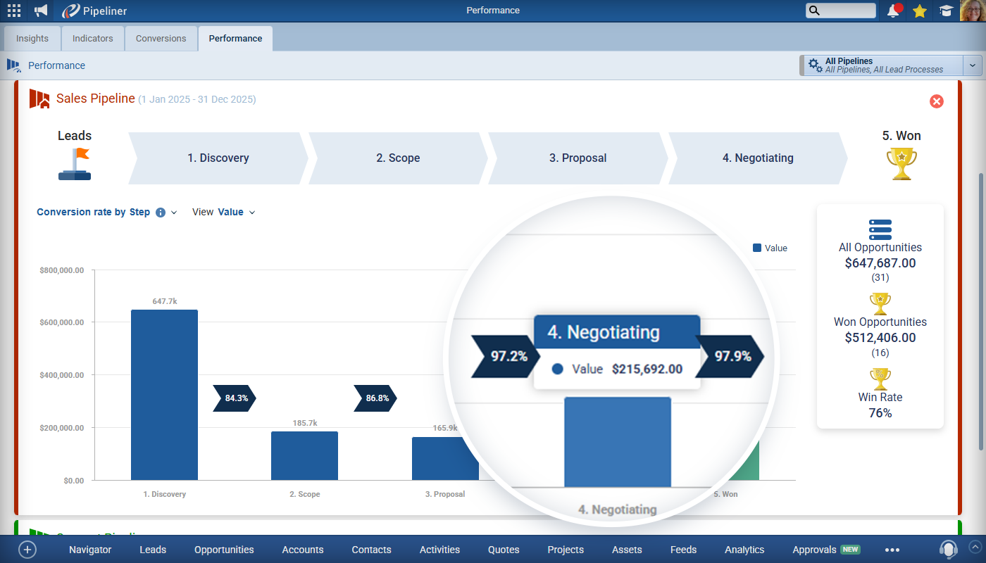
Task: Click the info icon beside Conversion rate by Step
Action: pyautogui.click(x=161, y=213)
